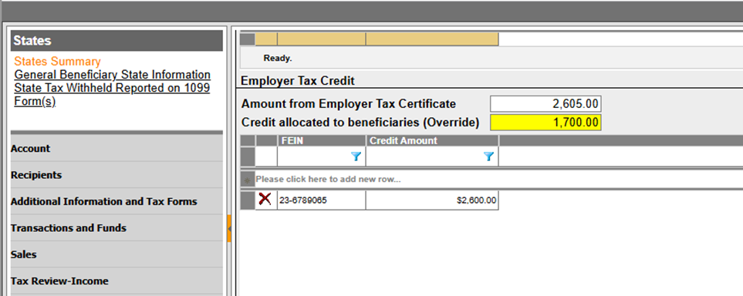Sort by the FEIN column header
This screenshot has height=296, width=743.
click(321, 140)
